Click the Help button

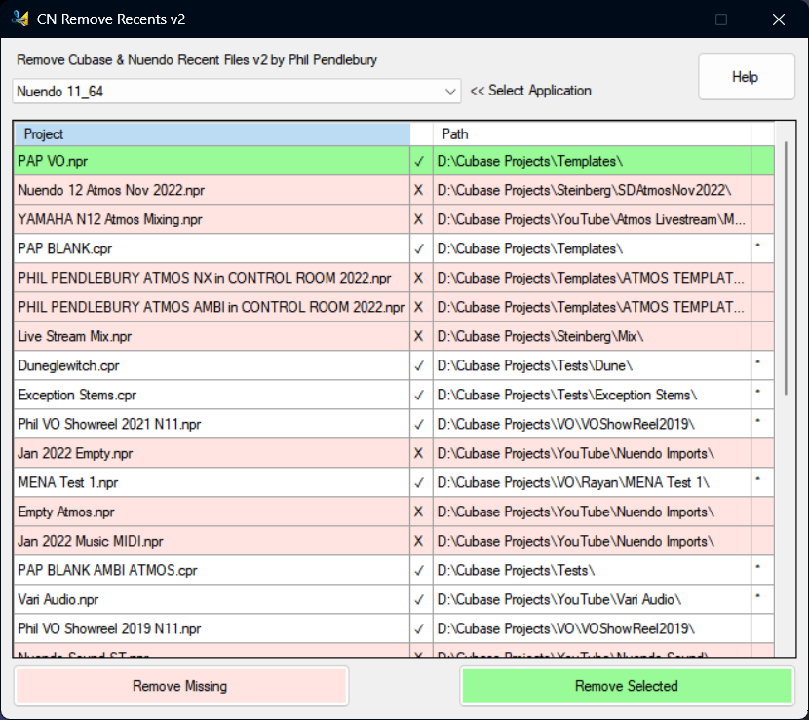click(746, 77)
